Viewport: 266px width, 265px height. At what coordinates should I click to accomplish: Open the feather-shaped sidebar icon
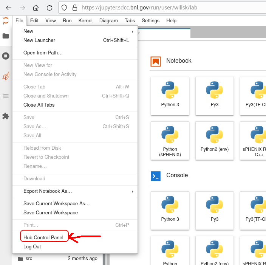6,76
